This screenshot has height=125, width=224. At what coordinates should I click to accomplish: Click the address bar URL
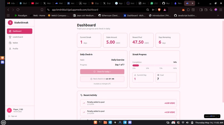[75, 10]
